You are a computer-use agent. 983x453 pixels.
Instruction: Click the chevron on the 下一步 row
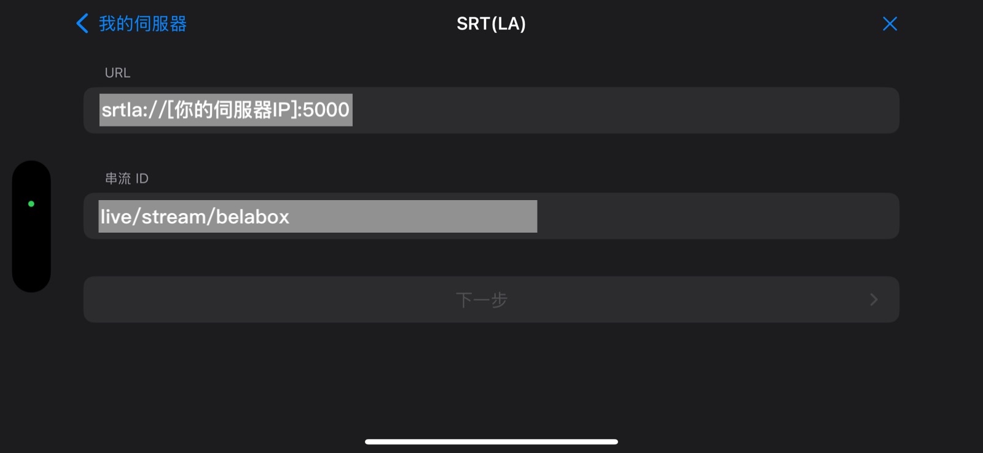click(874, 300)
